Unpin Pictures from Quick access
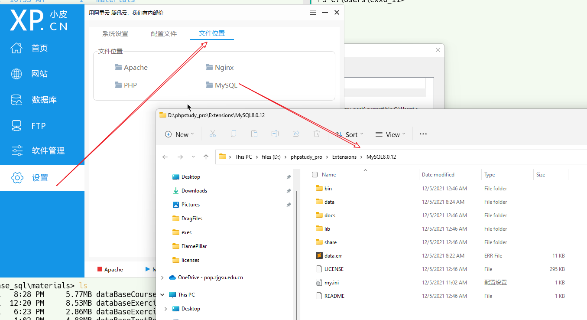Screen dimensions: 587x320 click(289, 204)
